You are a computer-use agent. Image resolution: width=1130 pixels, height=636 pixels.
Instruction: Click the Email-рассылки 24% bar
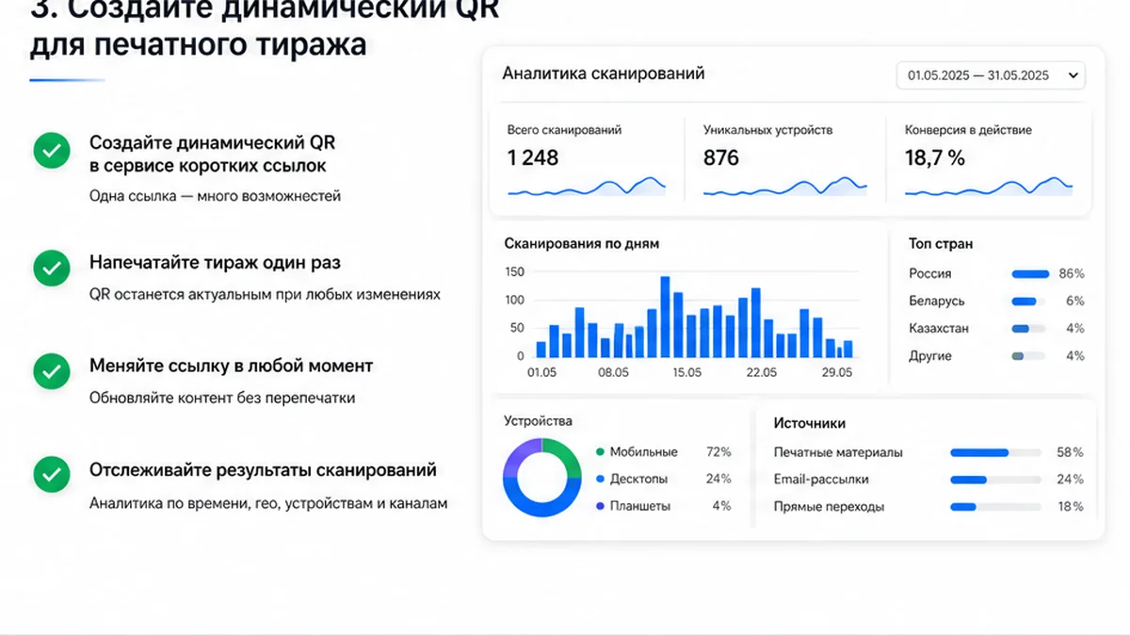click(995, 480)
